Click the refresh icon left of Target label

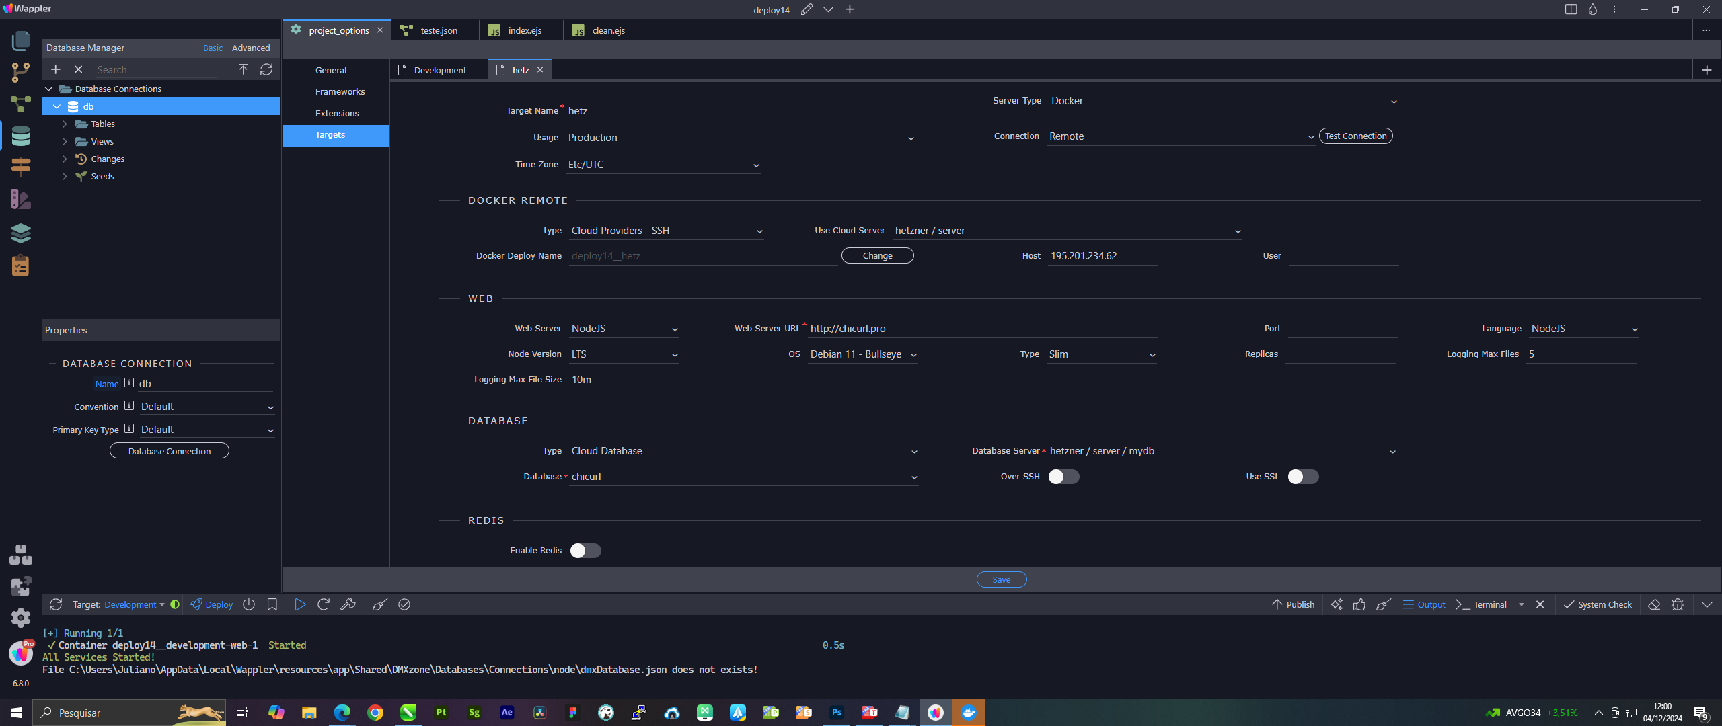(56, 604)
